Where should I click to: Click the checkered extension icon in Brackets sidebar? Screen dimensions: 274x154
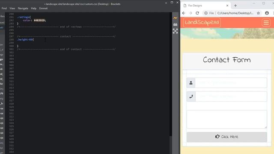tap(175, 31)
